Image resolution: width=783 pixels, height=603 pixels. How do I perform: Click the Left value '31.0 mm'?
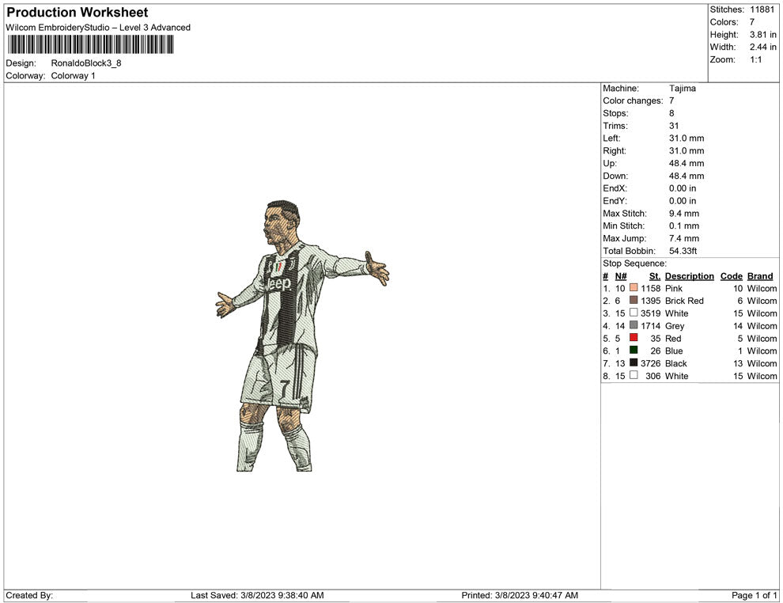(687, 138)
